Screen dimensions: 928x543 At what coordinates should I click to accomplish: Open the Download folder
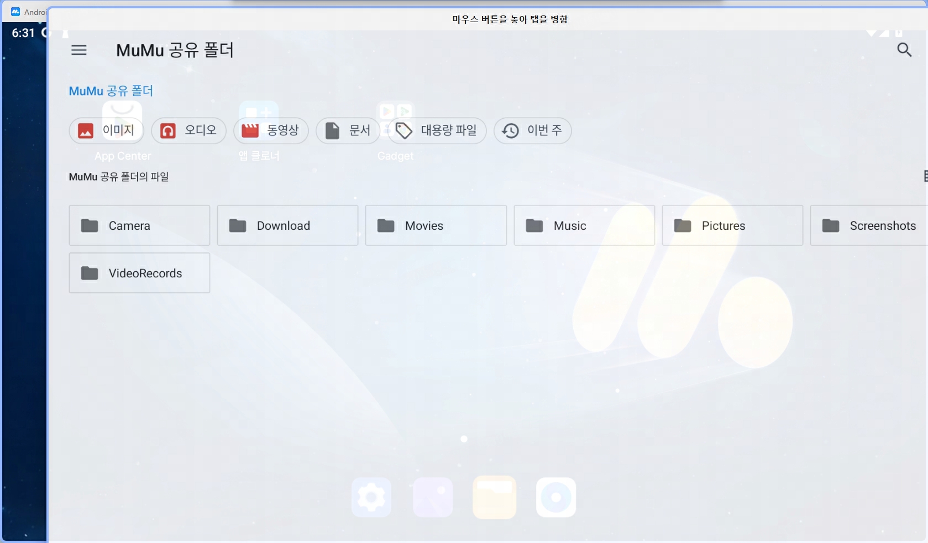287,225
